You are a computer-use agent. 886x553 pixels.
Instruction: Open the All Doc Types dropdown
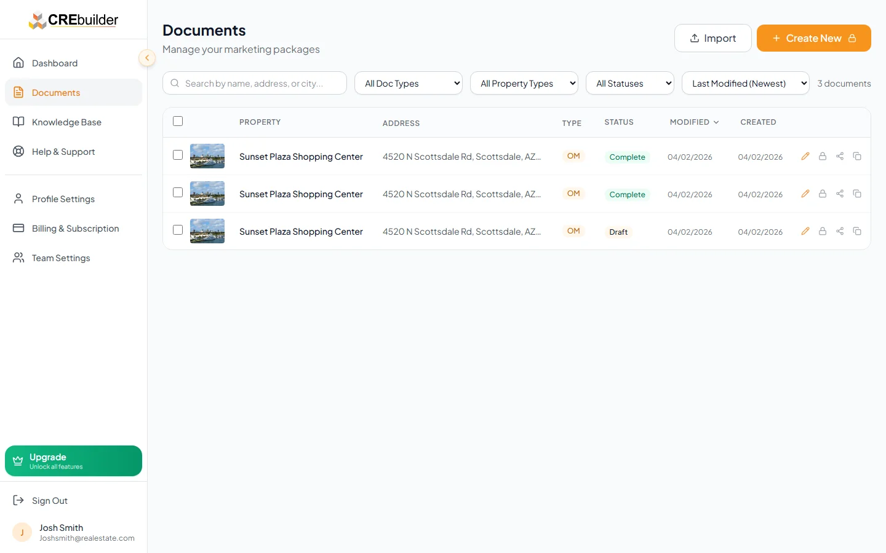408,83
